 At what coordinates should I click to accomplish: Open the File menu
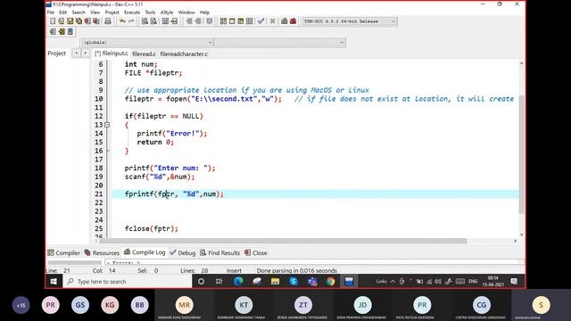click(51, 12)
